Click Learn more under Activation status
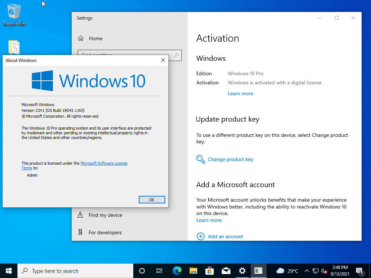Screen dimensions: 371x278 (x=241, y=94)
